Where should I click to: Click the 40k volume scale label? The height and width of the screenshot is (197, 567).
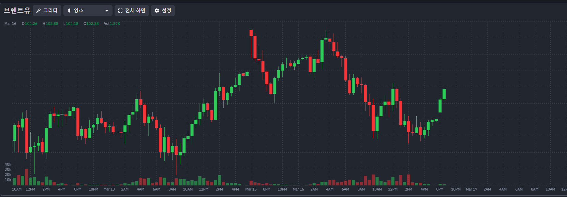pos(8,164)
